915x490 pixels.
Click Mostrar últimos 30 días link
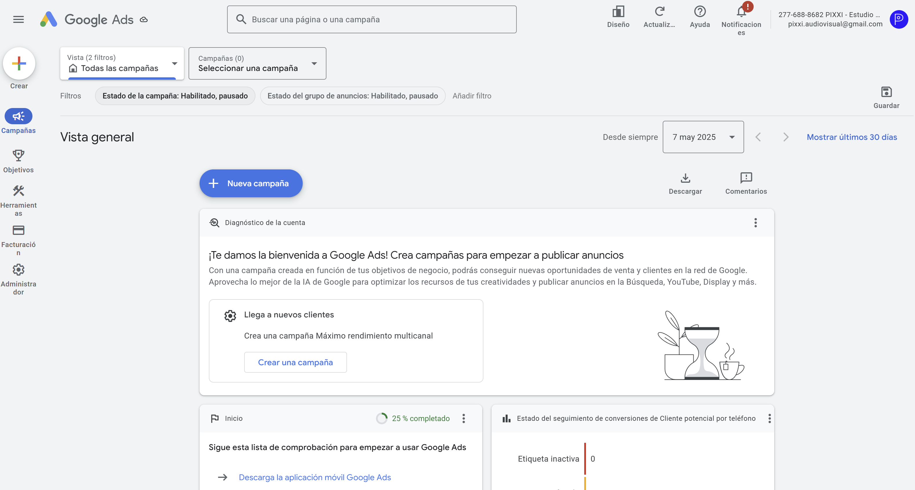(x=852, y=137)
